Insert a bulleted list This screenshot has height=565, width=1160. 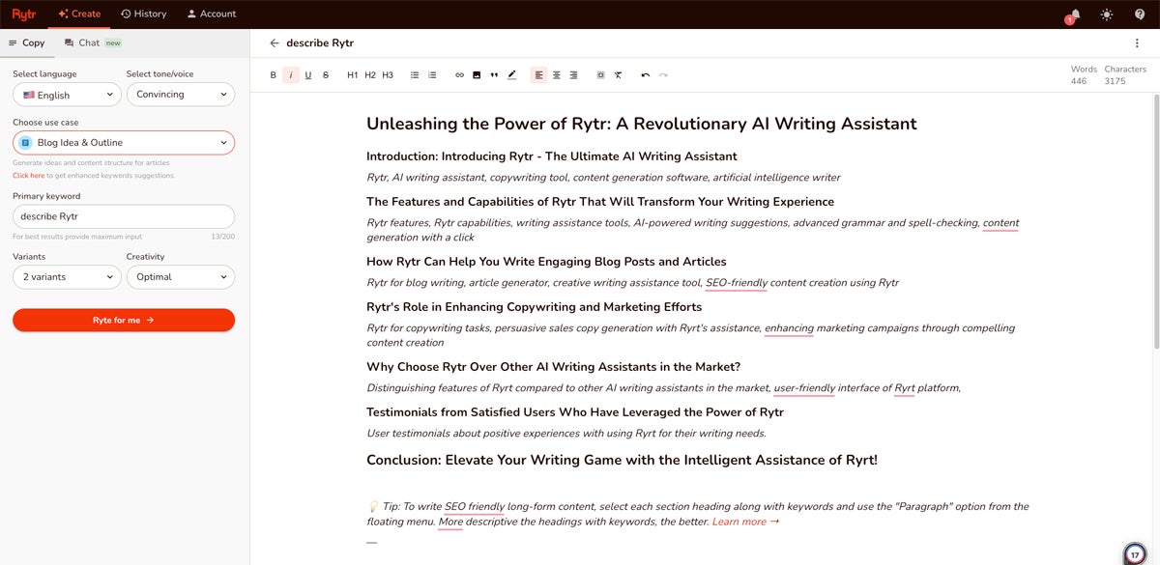pyautogui.click(x=415, y=75)
